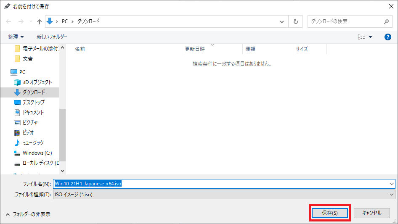Open the ファイルの種類 ISO イメージ dropdown
Screen dimensions: 398x224
coord(223,195)
